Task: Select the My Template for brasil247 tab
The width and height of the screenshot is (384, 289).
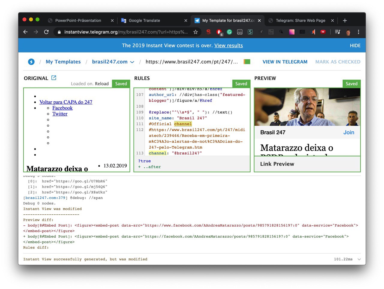Action: coord(228,20)
